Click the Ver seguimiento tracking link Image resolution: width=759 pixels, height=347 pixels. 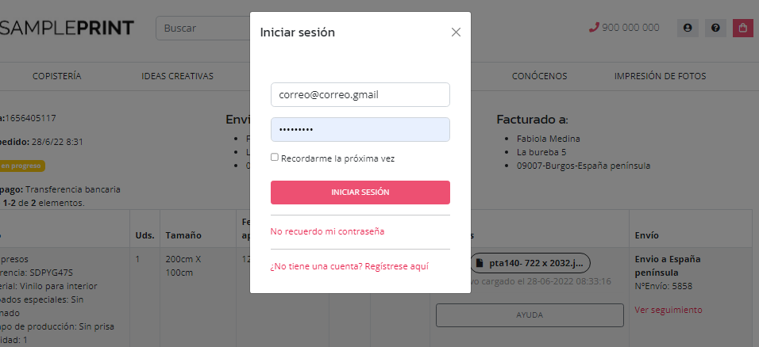pyautogui.click(x=668, y=310)
